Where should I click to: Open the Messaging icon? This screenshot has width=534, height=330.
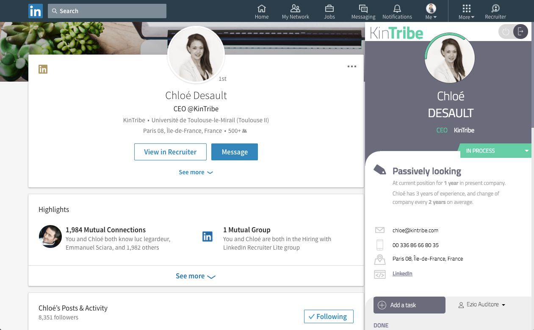pyautogui.click(x=363, y=8)
